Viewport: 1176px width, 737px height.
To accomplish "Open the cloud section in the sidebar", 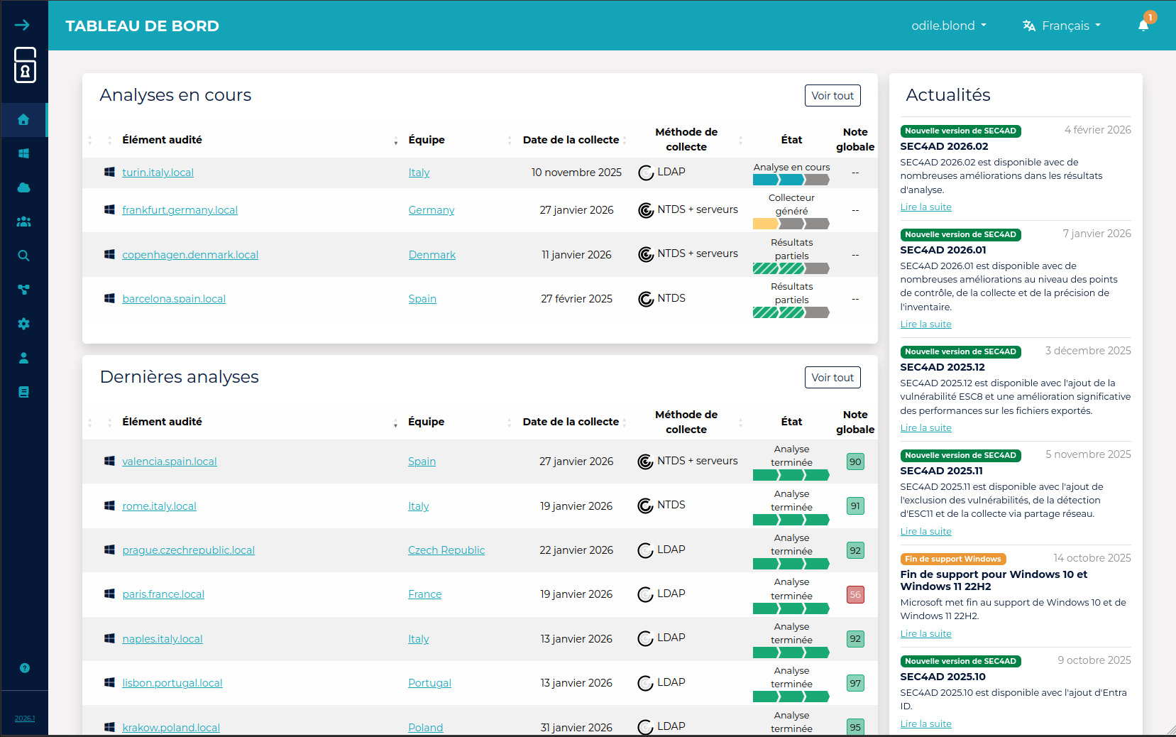I will coord(24,187).
